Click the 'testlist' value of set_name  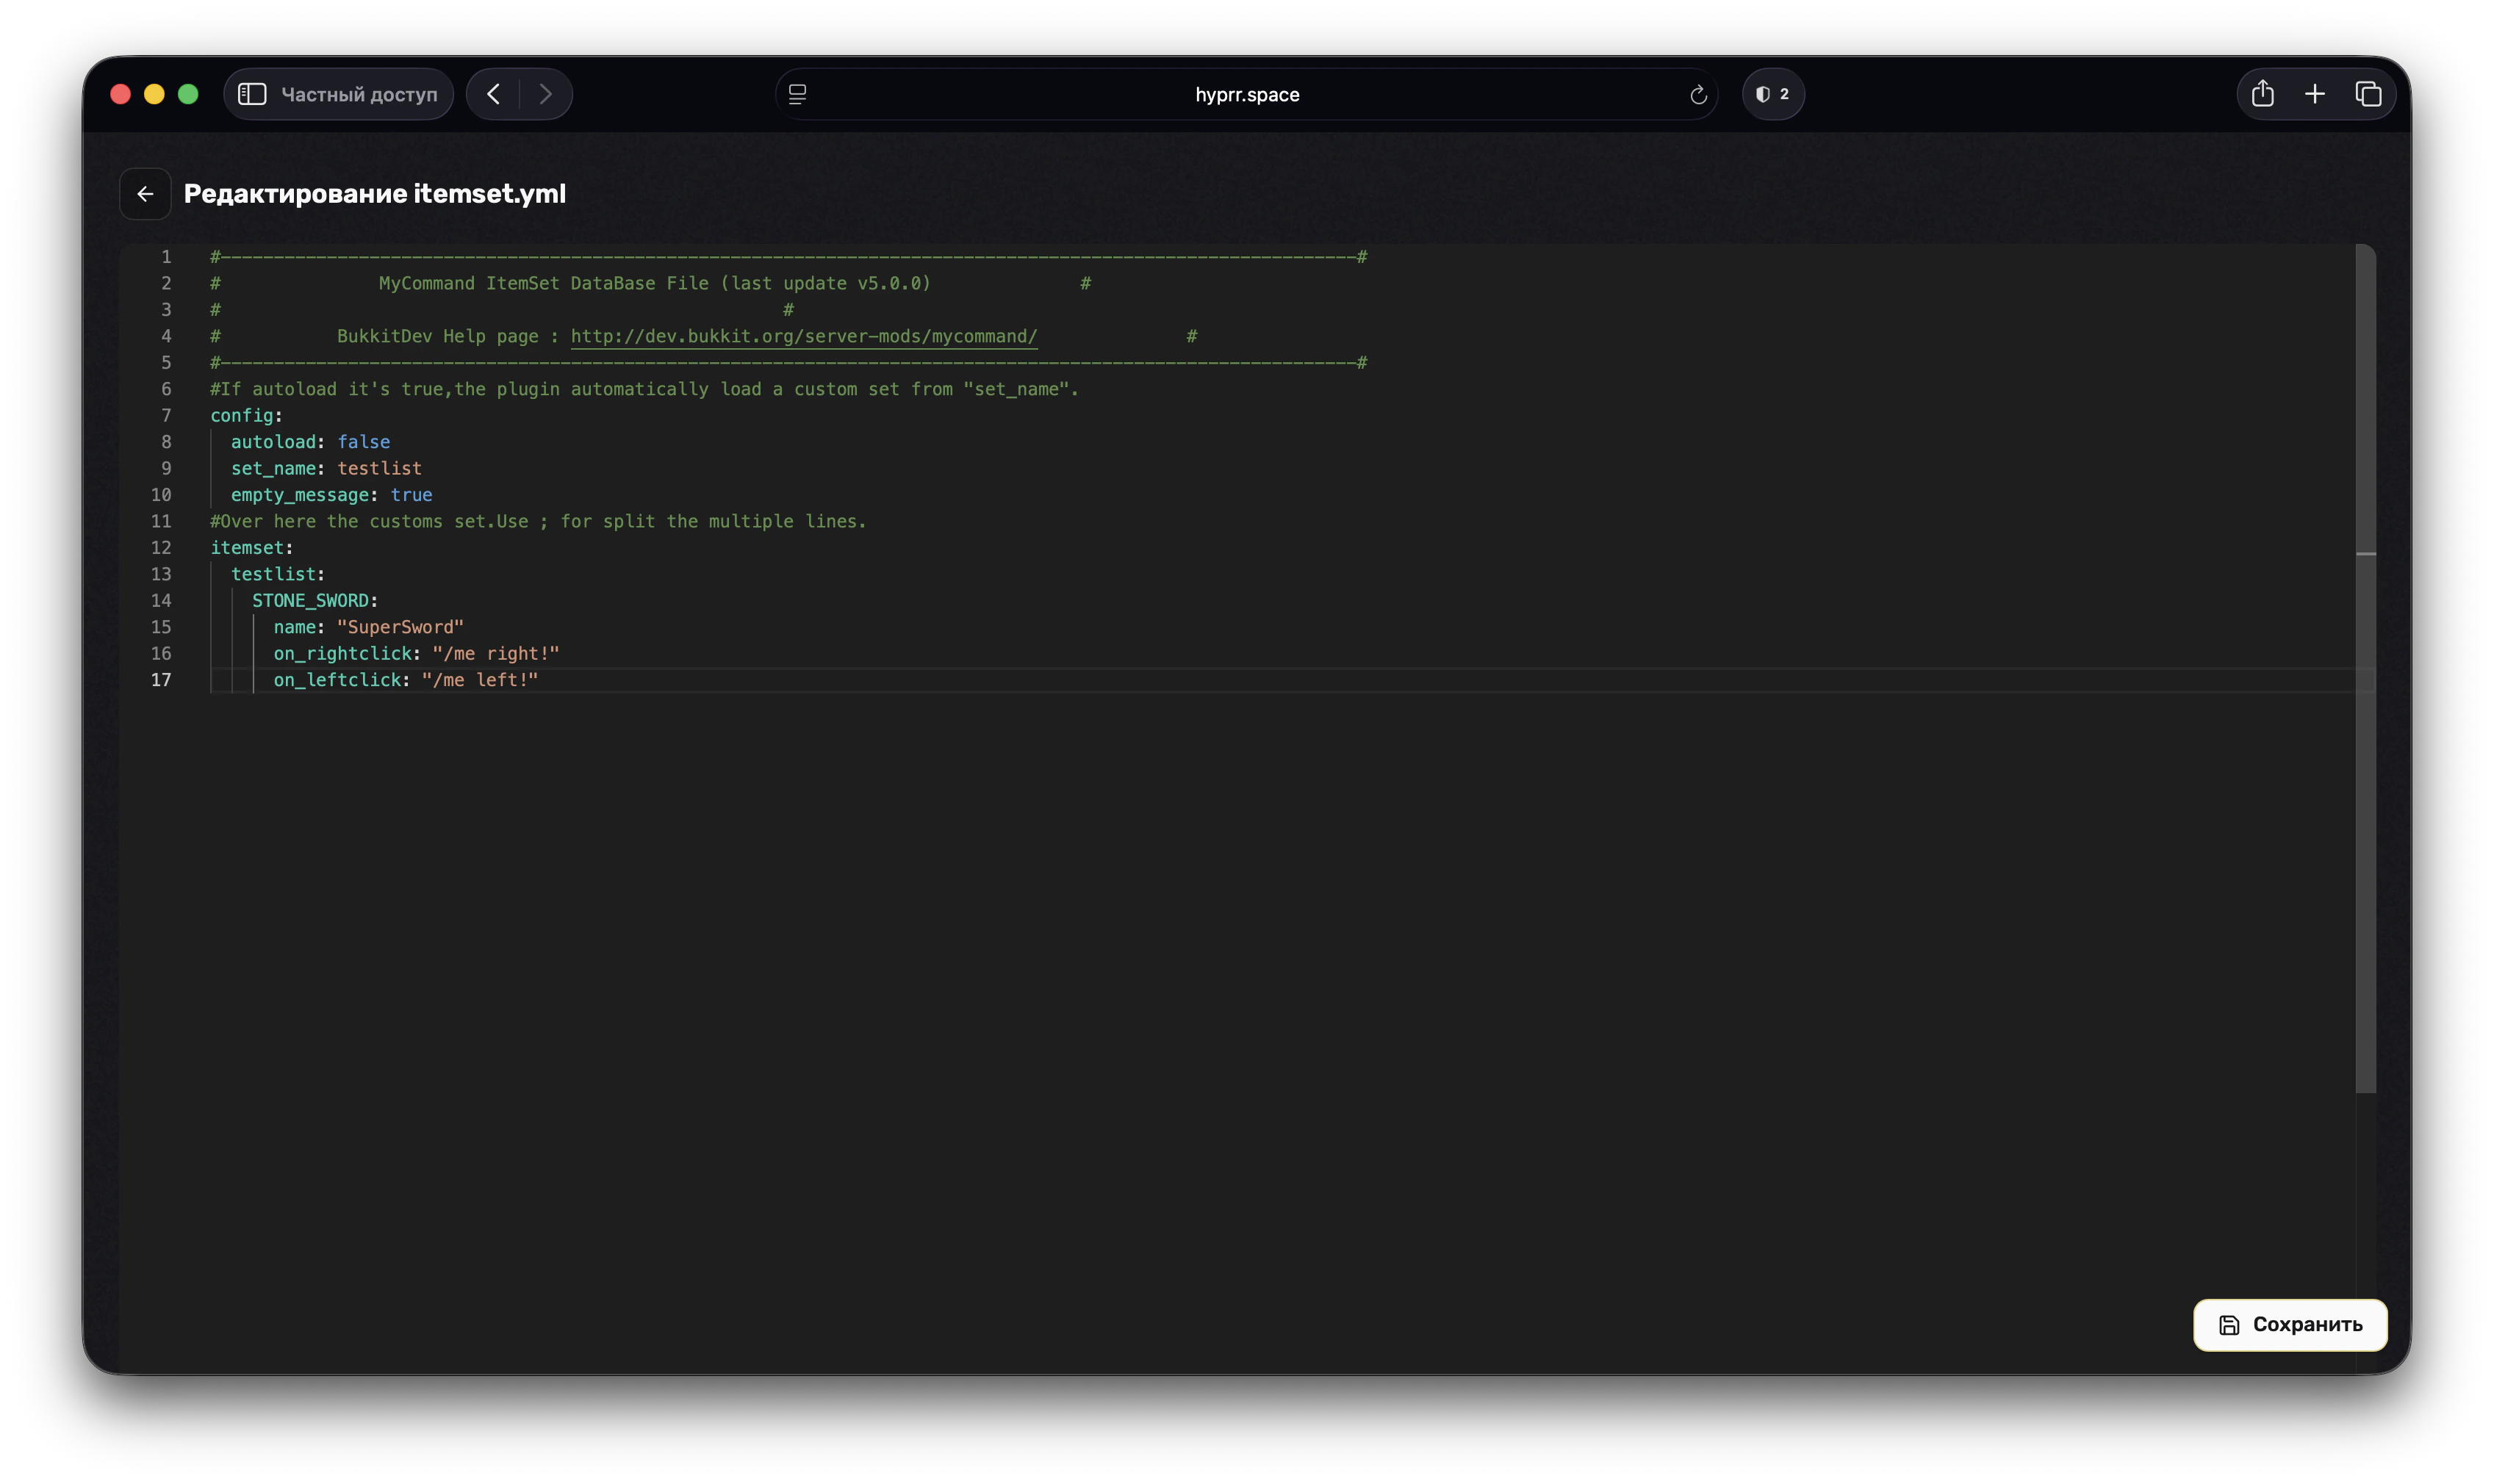coord(379,468)
